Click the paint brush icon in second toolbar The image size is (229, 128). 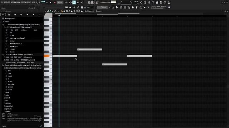click(x=74, y=7)
